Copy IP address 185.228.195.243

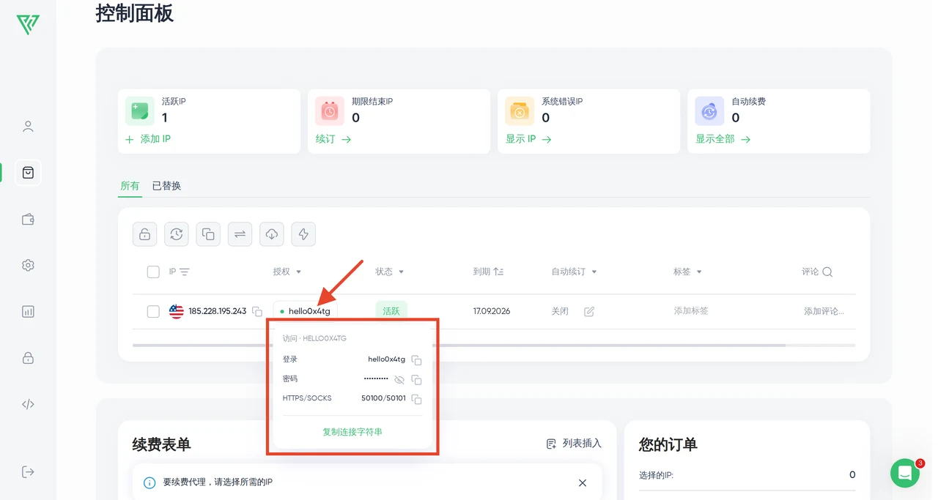[257, 312]
